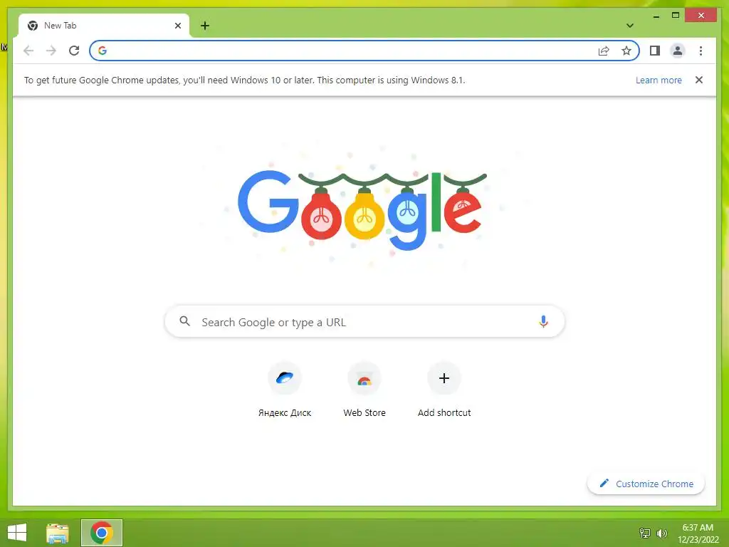Select the New Tab tab
This screenshot has width=729, height=547.
point(104,26)
